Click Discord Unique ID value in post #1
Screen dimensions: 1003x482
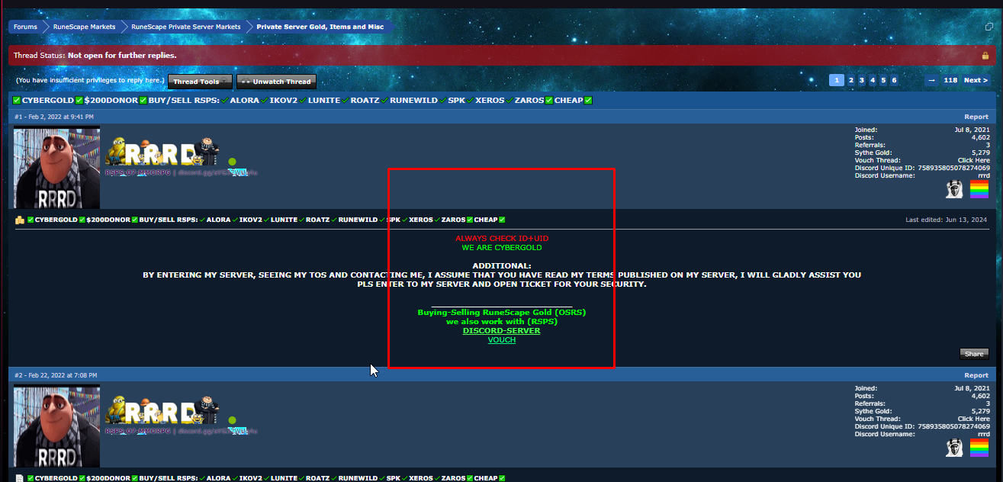pyautogui.click(x=954, y=168)
